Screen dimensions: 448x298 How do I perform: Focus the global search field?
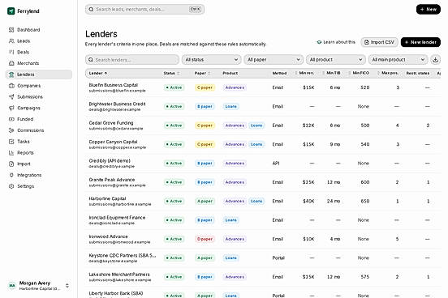pyautogui.click(x=144, y=10)
